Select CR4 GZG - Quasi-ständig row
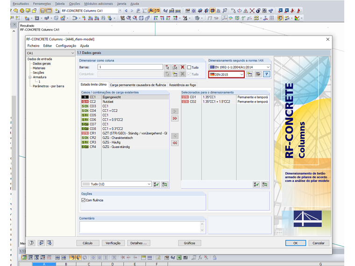 [125, 147]
